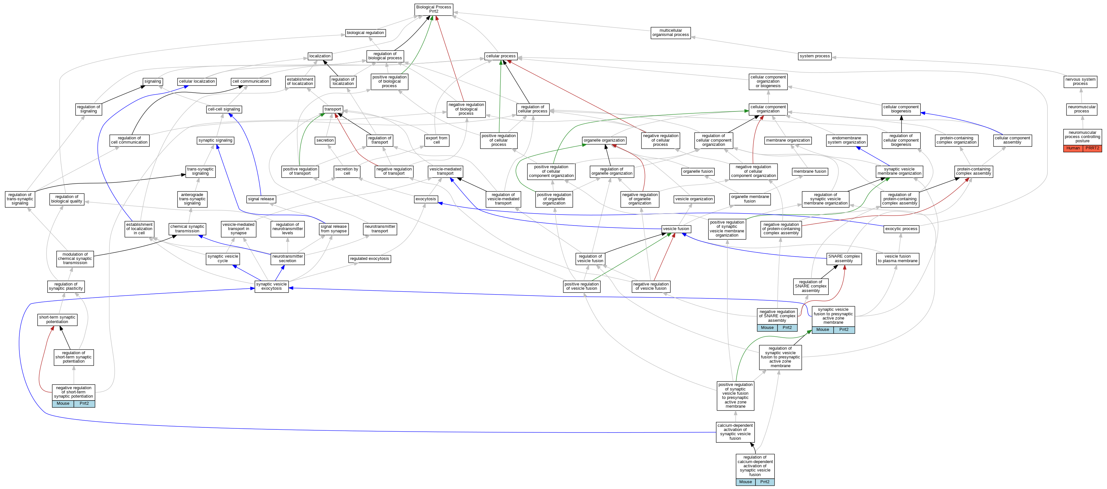1107x489 pixels.
Task: Click the 'vesicle fusion' node
Action: (676, 229)
